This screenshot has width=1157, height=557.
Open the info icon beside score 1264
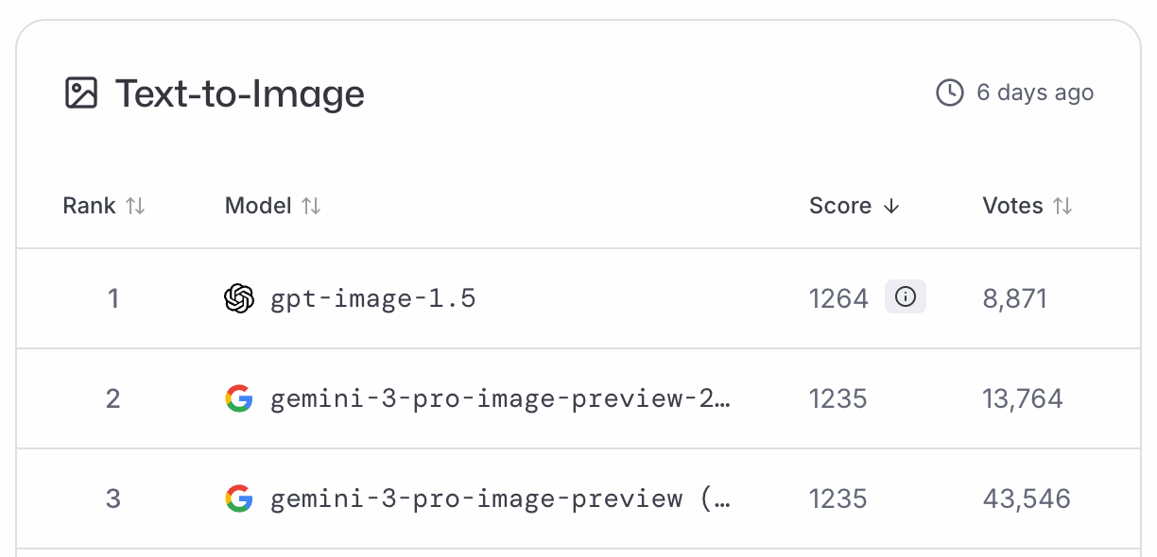(905, 297)
